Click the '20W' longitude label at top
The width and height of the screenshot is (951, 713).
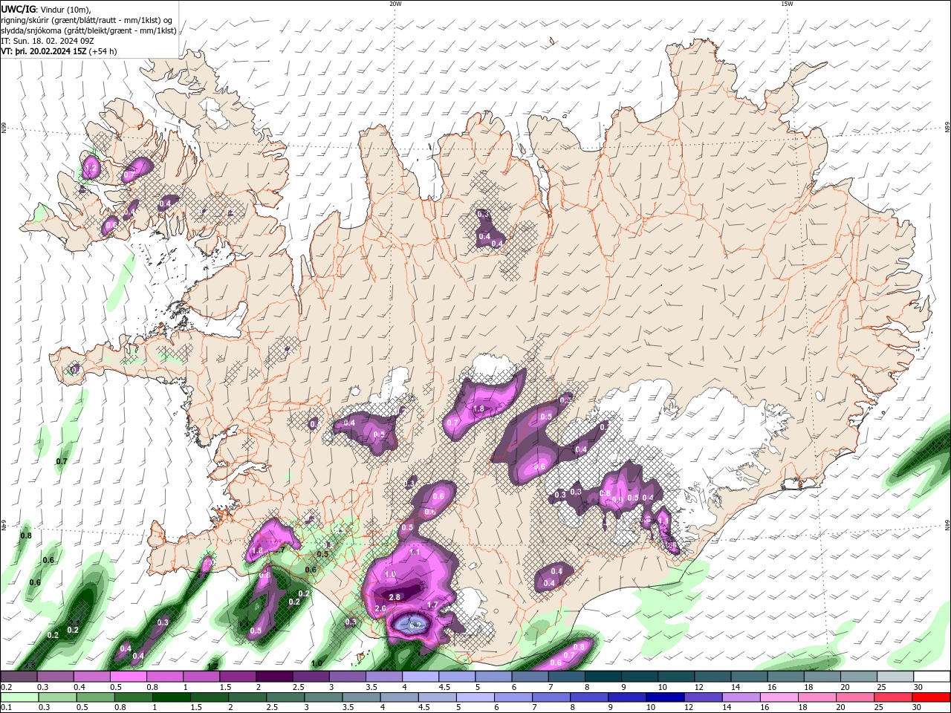point(395,4)
